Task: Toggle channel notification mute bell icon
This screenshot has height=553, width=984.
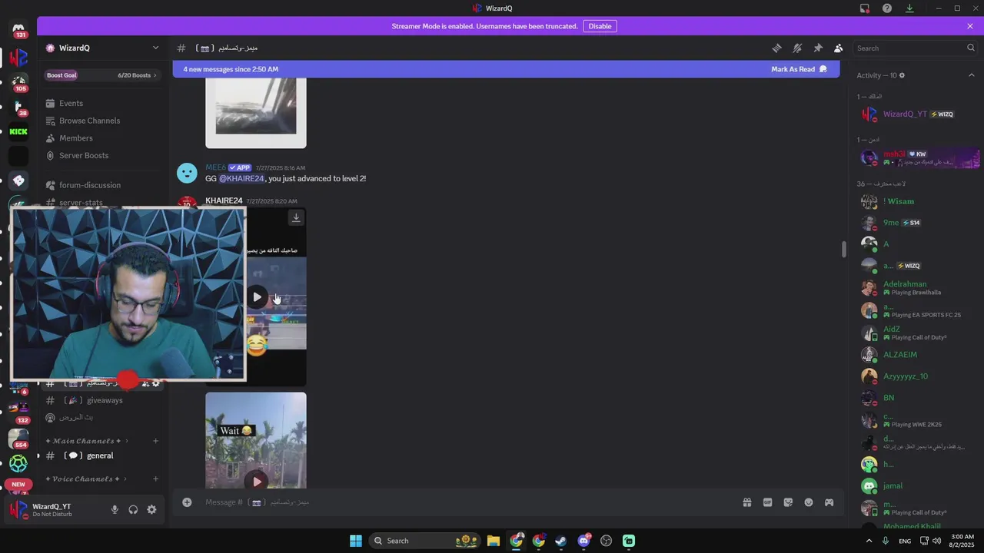Action: pos(797,48)
